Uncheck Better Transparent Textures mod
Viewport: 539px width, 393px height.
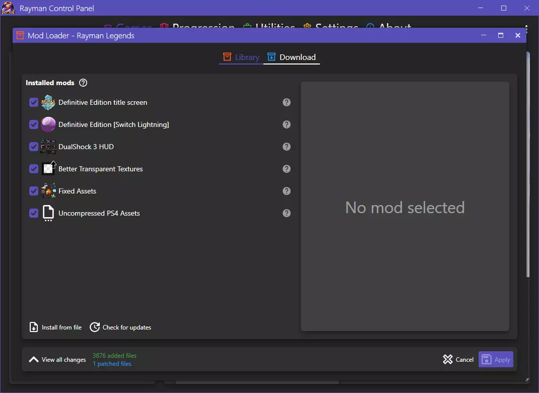pos(34,169)
